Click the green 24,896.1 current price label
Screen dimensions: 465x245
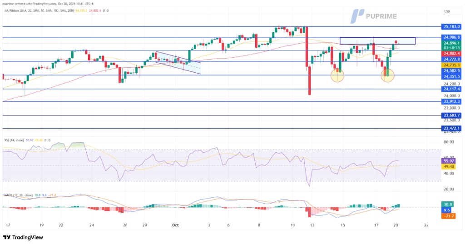451,43
